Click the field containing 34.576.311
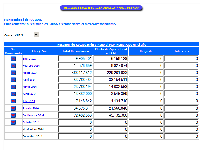The image size is (204, 150). pos(75,108)
